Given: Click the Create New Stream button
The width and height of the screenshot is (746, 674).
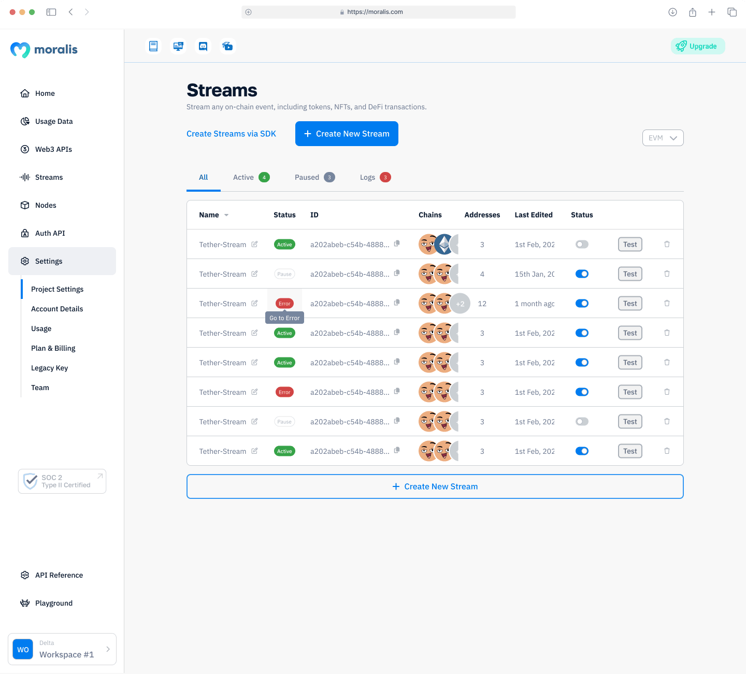Looking at the screenshot, I should pos(347,134).
